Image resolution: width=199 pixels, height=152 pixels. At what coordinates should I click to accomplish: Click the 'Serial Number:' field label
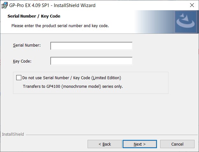click(x=27, y=45)
